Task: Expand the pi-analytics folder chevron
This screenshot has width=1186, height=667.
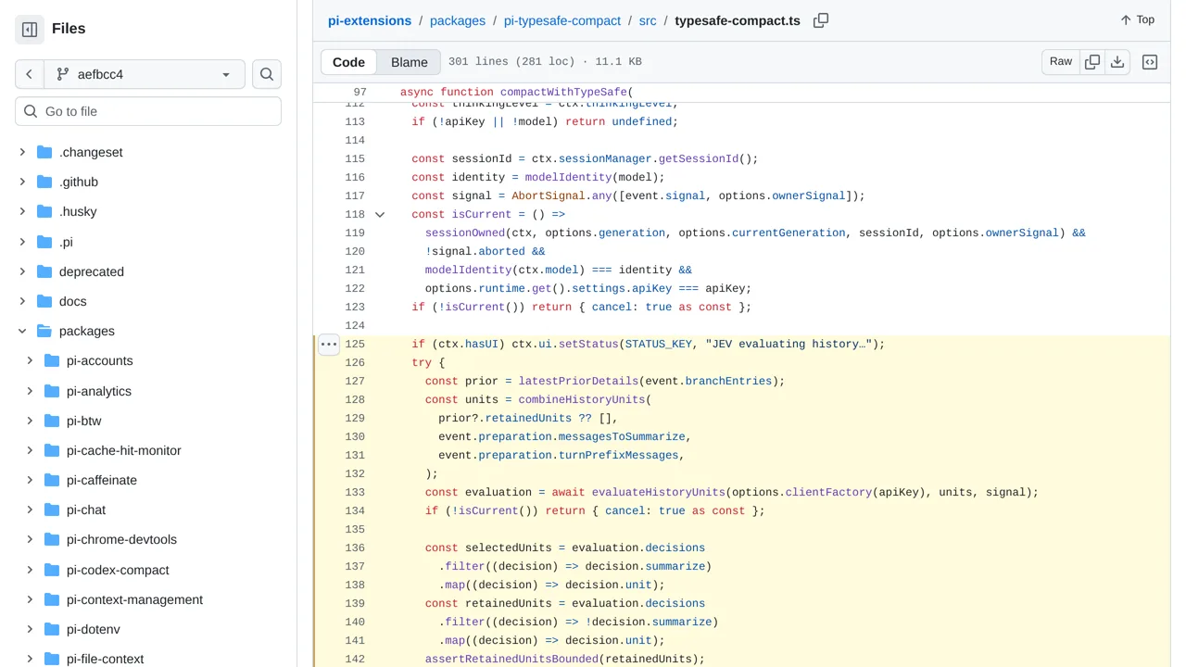Action: point(30,391)
